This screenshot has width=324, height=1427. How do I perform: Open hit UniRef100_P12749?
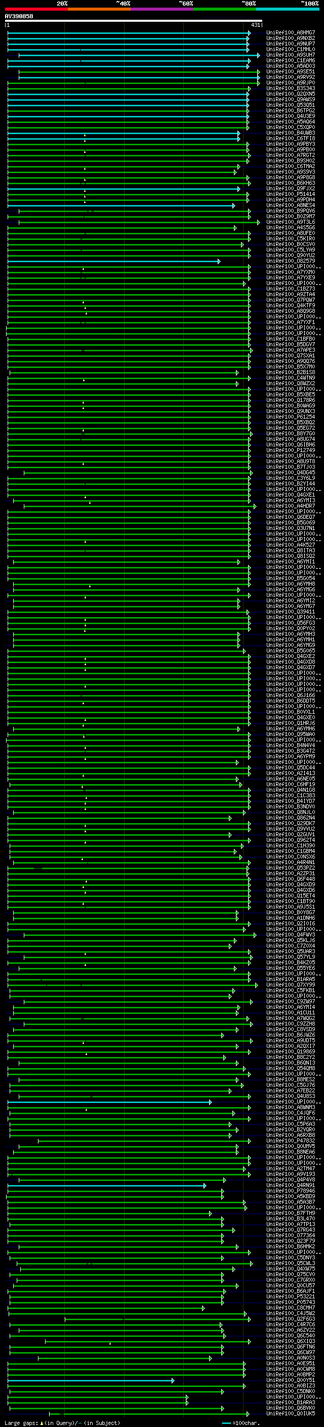tap(290, 451)
